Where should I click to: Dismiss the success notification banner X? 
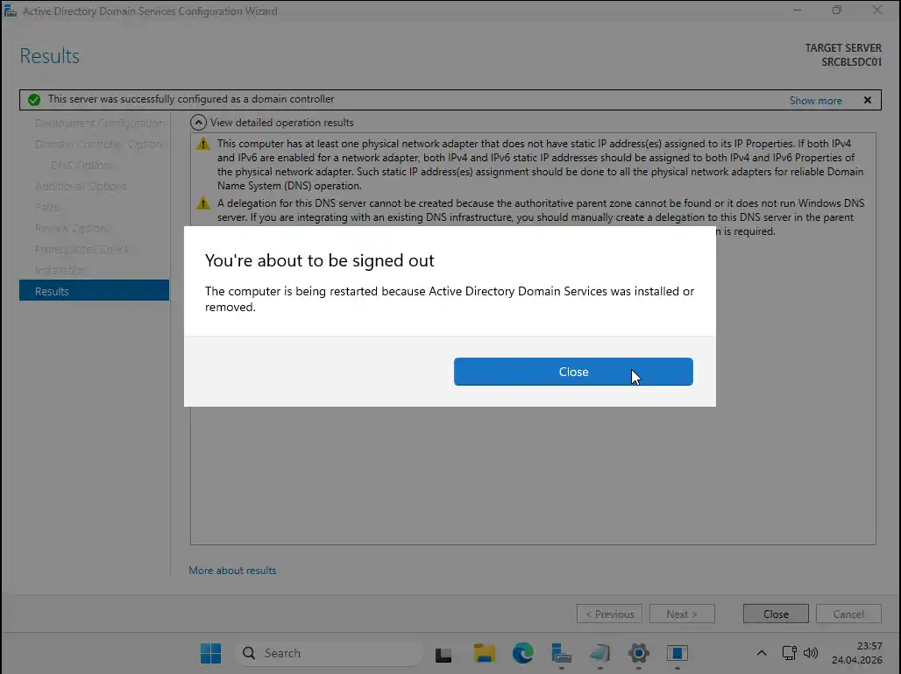click(x=867, y=100)
